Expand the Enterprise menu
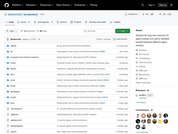Viewport: 178px width, 134px height. pyautogui.click(x=81, y=5)
